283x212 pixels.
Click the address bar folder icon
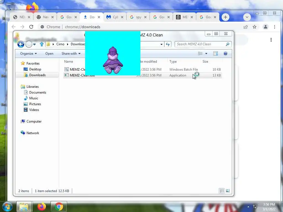[48, 44]
